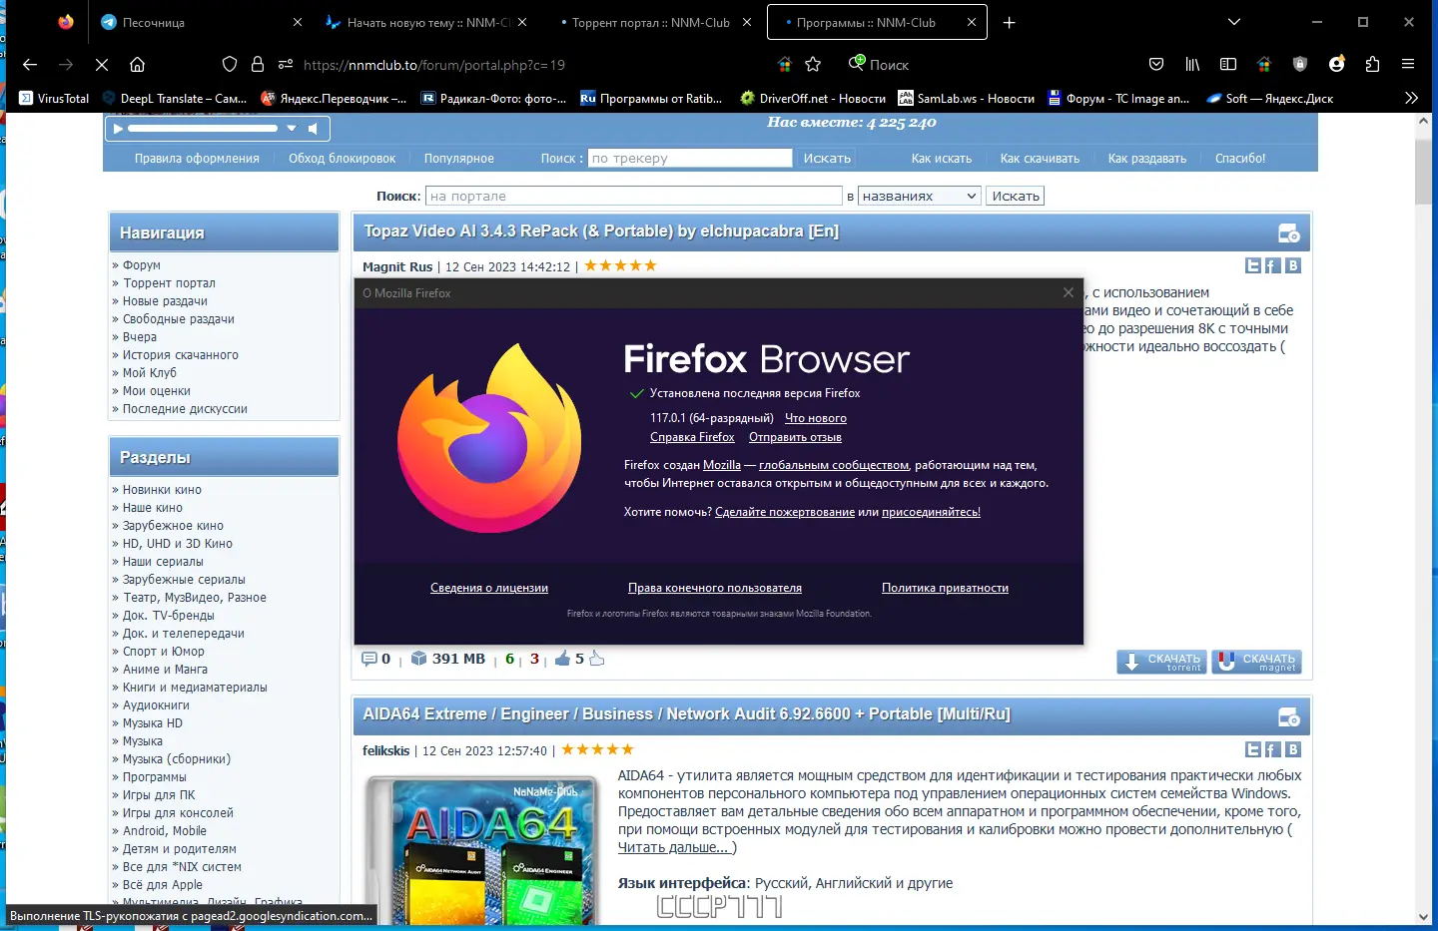Open the Firefox account menu
The image size is (1438, 931).
(1336, 65)
